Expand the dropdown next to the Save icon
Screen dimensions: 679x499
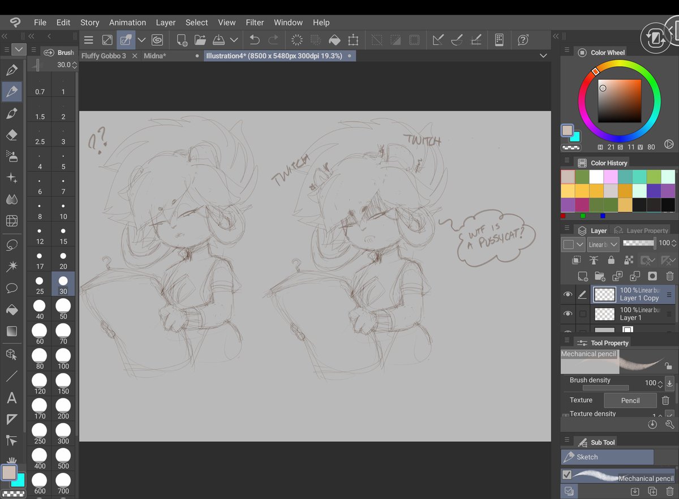click(234, 40)
